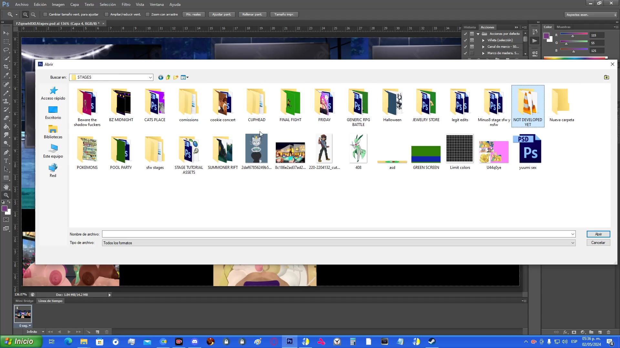
Task: Switch to the Historia tab
Action: [470, 27]
